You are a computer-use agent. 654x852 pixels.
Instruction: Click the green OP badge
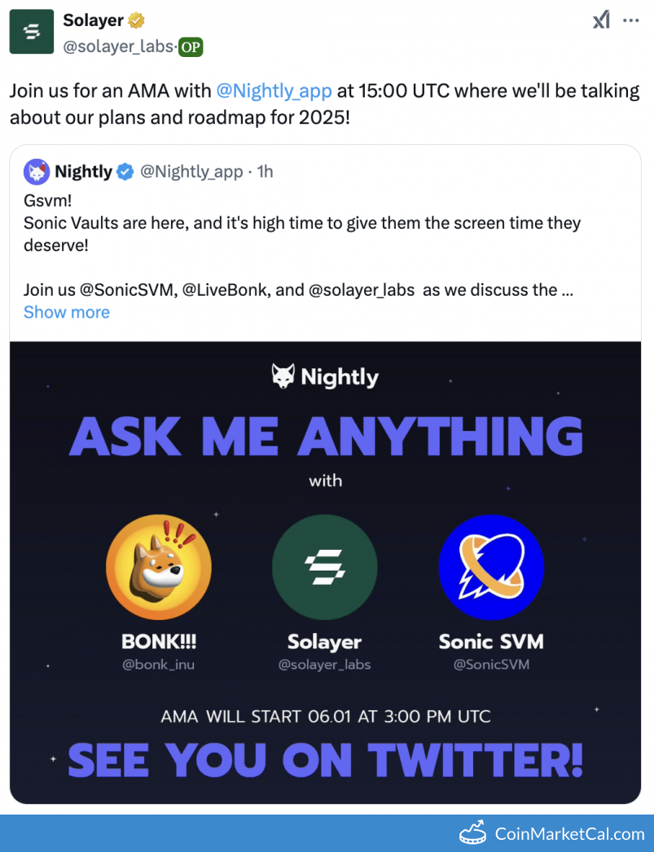click(x=191, y=47)
